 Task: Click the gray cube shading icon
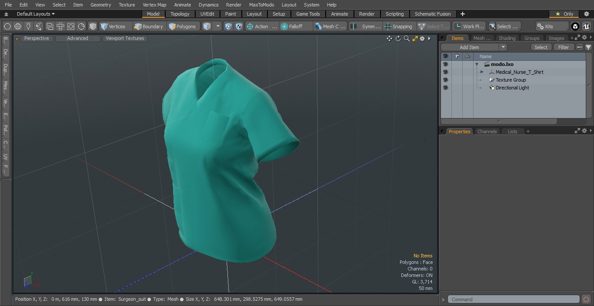click(x=93, y=26)
